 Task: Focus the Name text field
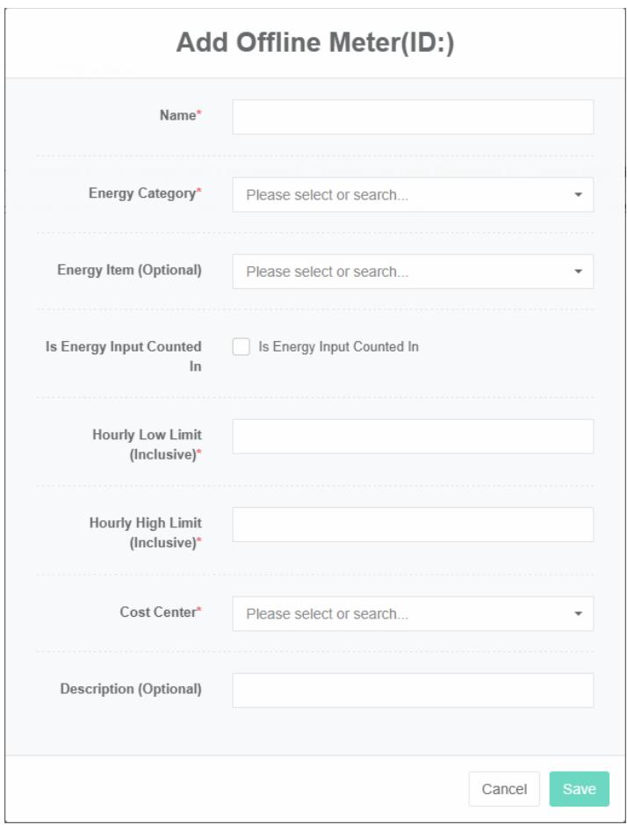[x=413, y=117]
